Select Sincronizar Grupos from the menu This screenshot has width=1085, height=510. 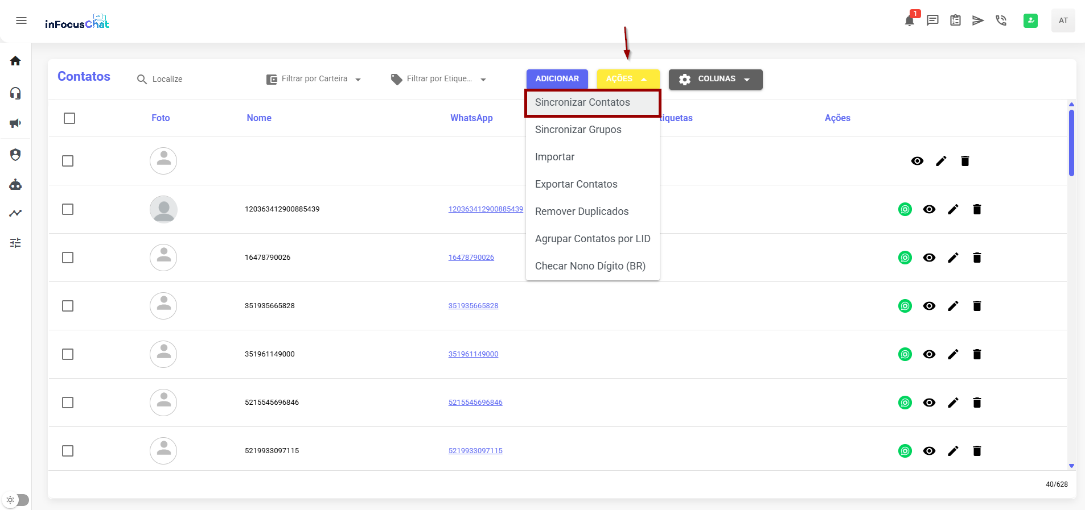(578, 130)
